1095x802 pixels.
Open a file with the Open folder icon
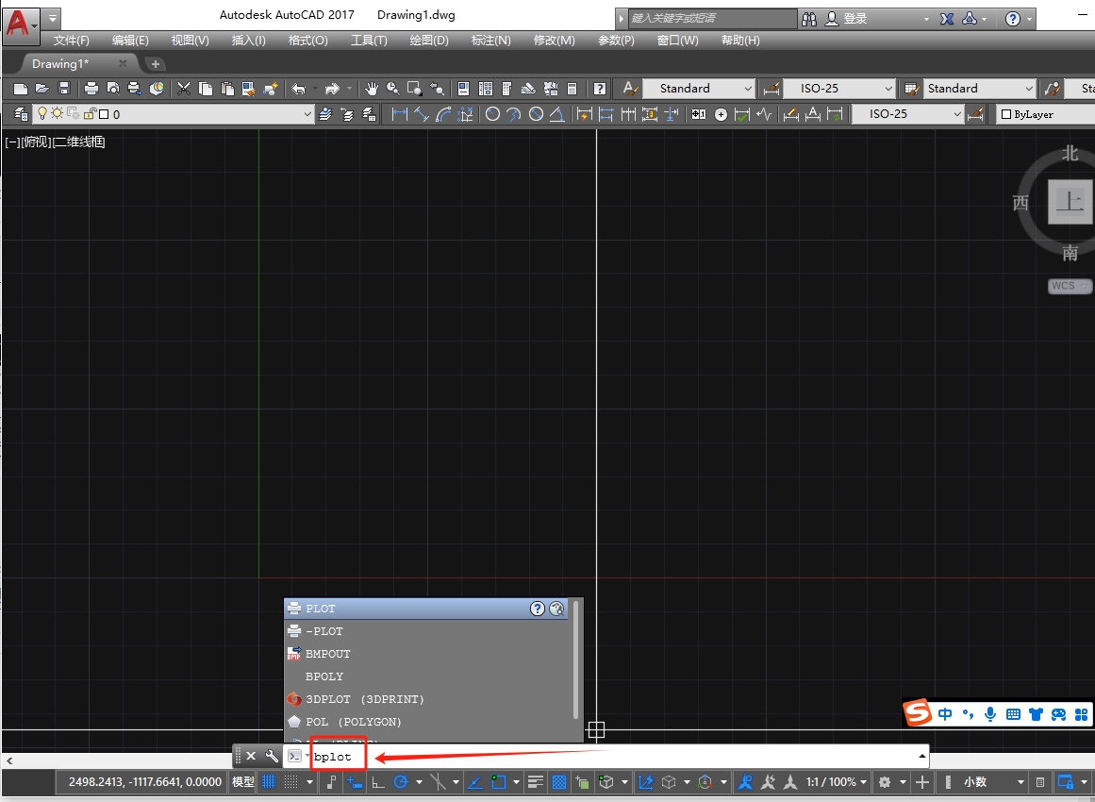(41, 89)
